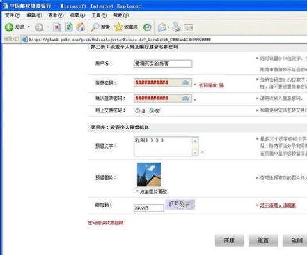Screen dimensions: 307x255
Task: Click the 第三步 section header text
Action: [134, 47]
